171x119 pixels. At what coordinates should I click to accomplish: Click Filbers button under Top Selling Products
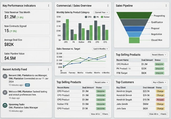point(105,114)
